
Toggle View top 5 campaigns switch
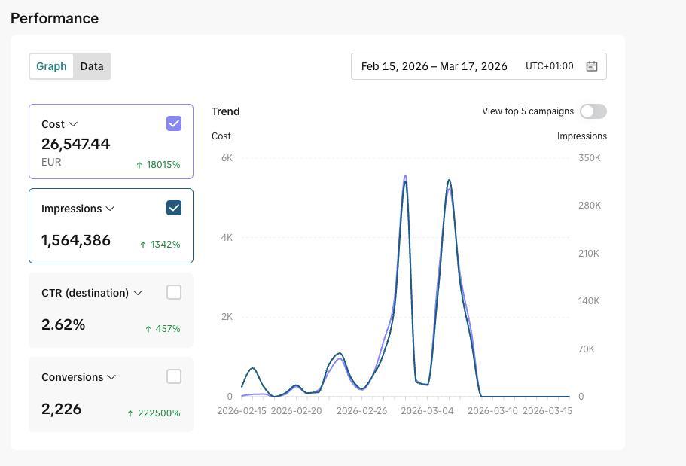[593, 111]
